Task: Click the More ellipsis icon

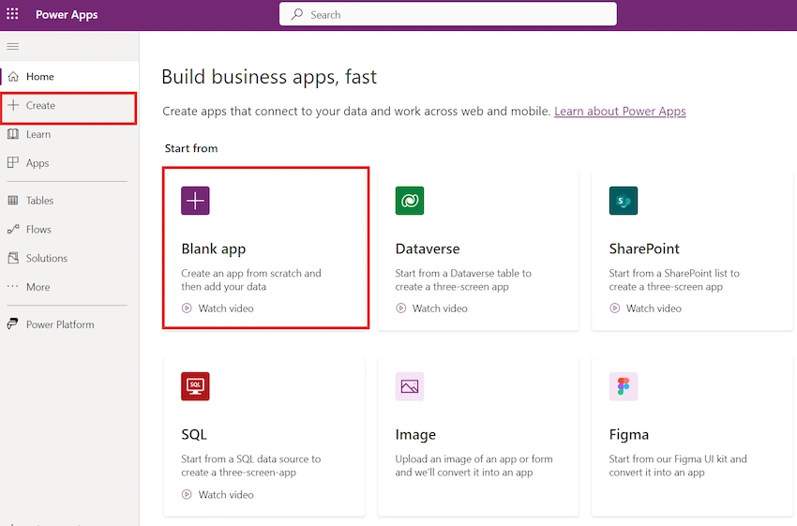Action: pos(13,287)
